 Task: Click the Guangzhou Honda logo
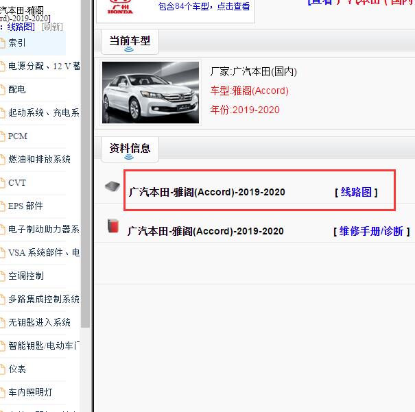pyautogui.click(x=120, y=7)
